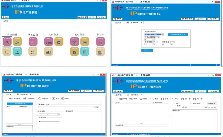Enable the 随机播放 shuffle checkbox

tap(191, 103)
